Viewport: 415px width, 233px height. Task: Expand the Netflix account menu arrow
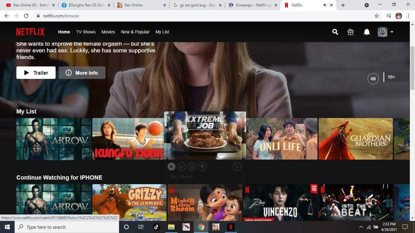click(392, 32)
